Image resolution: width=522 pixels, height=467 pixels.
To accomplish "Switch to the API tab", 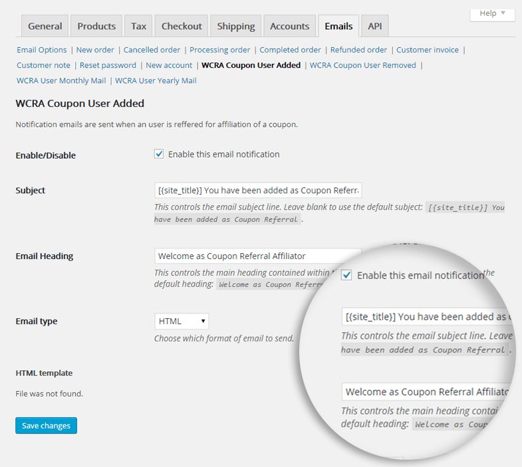I will [375, 26].
